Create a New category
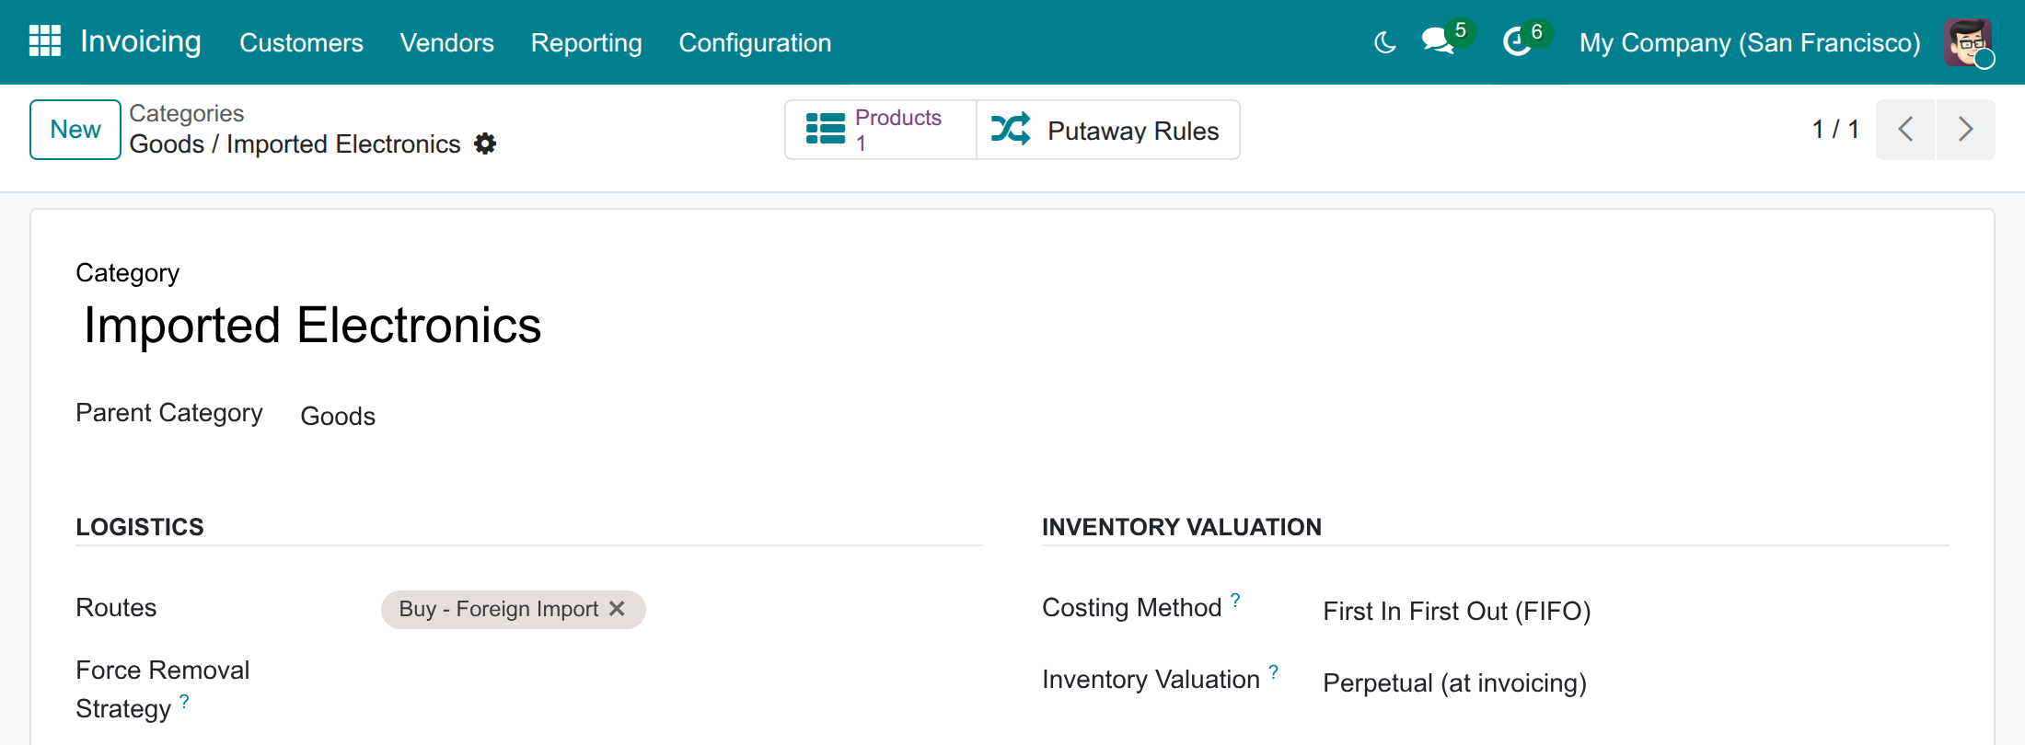This screenshot has width=2025, height=745. [75, 130]
